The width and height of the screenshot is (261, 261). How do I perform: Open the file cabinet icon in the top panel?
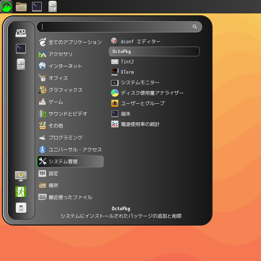point(53,7)
